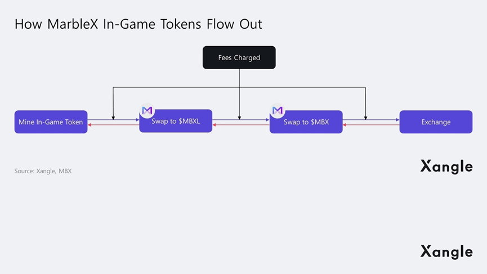Image resolution: width=487 pixels, height=274 pixels.
Task: Click the MarbleX logo on the $MBXL box
Action: point(147,111)
